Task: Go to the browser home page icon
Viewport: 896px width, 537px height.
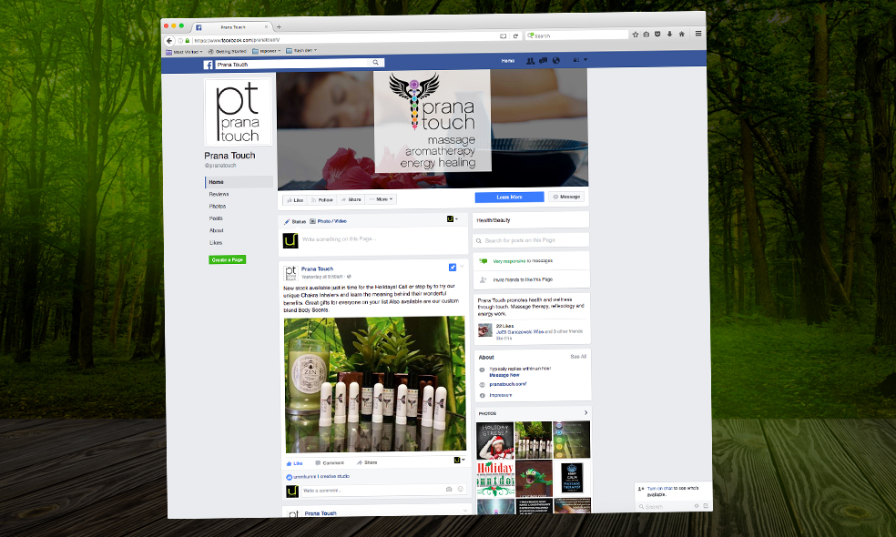Action: [x=681, y=34]
